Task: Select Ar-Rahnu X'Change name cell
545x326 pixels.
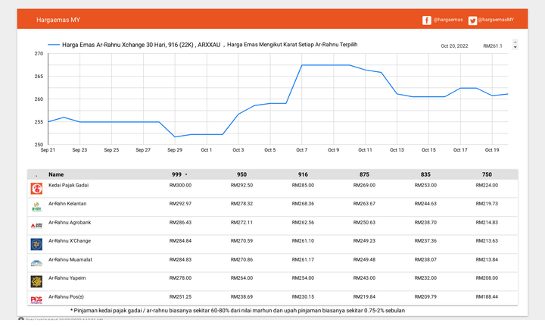Action: [70, 241]
